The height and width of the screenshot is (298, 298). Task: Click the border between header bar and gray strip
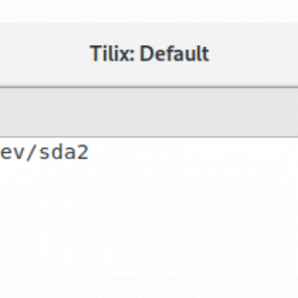149,87
